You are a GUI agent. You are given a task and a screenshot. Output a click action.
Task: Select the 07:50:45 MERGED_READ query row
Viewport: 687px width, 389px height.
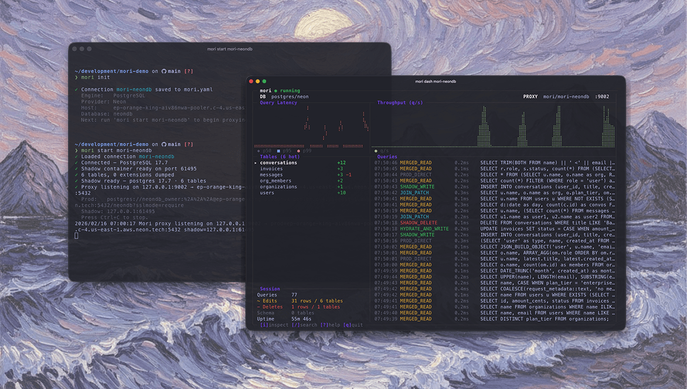(x=495, y=169)
